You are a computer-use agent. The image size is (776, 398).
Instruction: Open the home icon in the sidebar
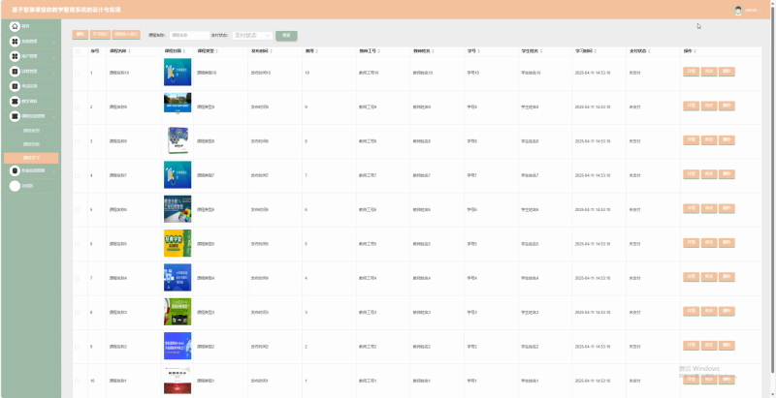point(15,26)
